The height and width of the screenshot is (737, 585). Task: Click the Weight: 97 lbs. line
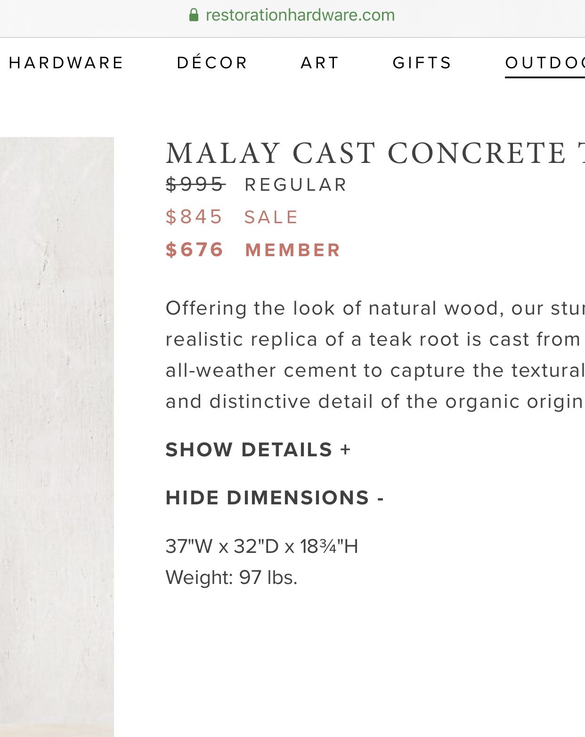pos(231,577)
